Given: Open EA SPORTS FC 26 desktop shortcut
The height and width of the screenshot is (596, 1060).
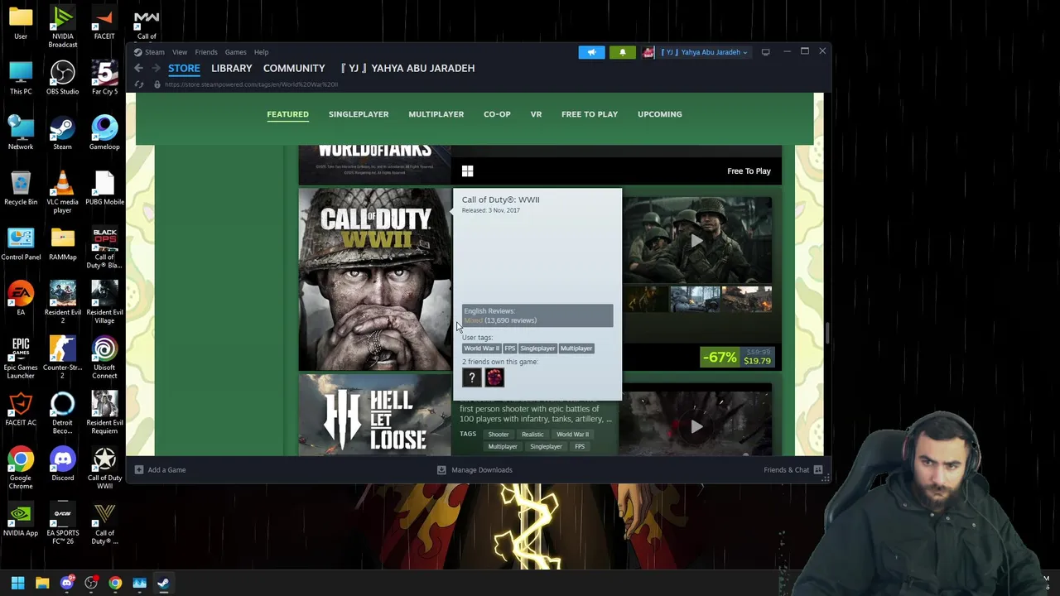Looking at the screenshot, I should [62, 524].
